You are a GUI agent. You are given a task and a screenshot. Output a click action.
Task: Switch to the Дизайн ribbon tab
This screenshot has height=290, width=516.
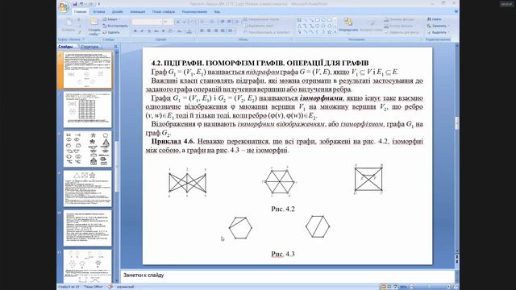(x=117, y=11)
